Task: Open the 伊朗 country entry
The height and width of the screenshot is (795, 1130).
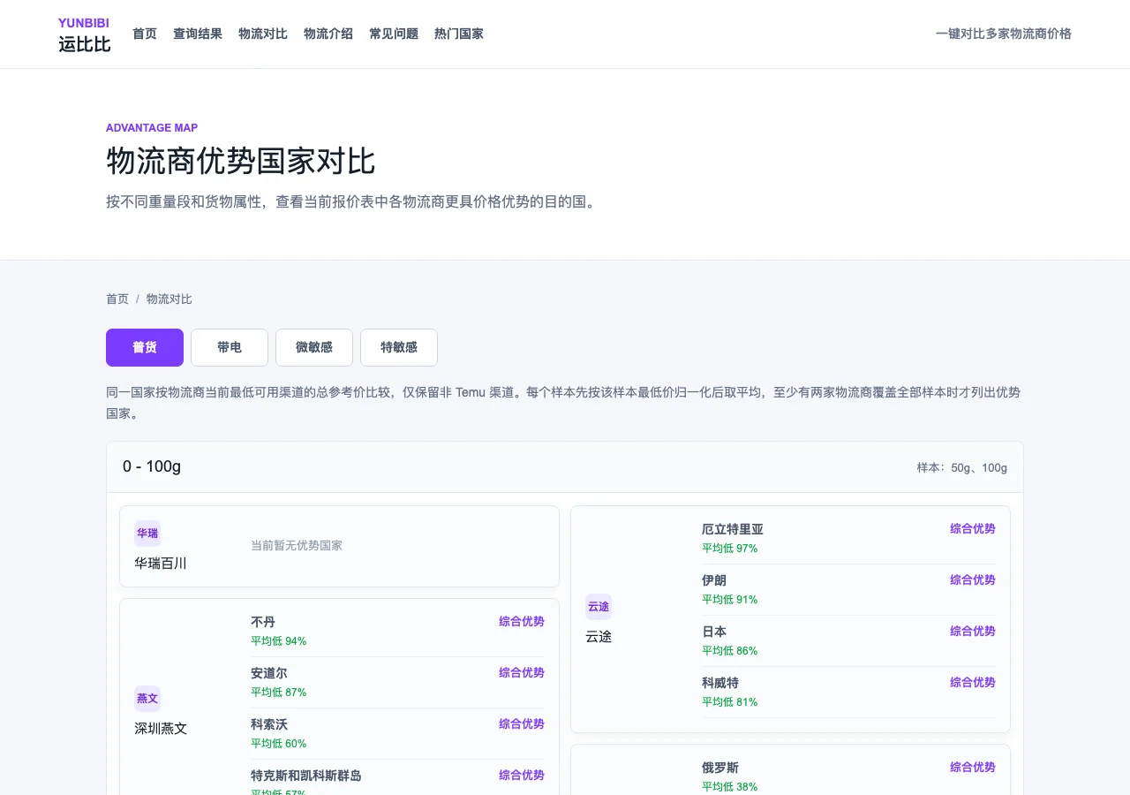Action: [x=714, y=580]
